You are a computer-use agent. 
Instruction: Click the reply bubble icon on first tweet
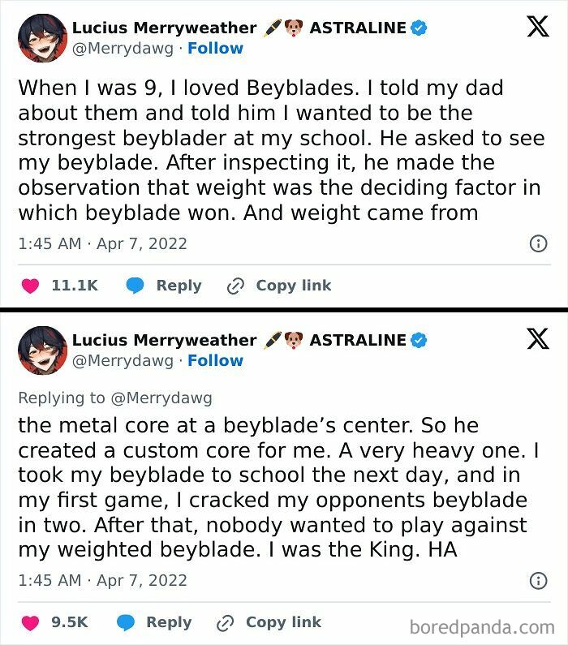(x=135, y=286)
